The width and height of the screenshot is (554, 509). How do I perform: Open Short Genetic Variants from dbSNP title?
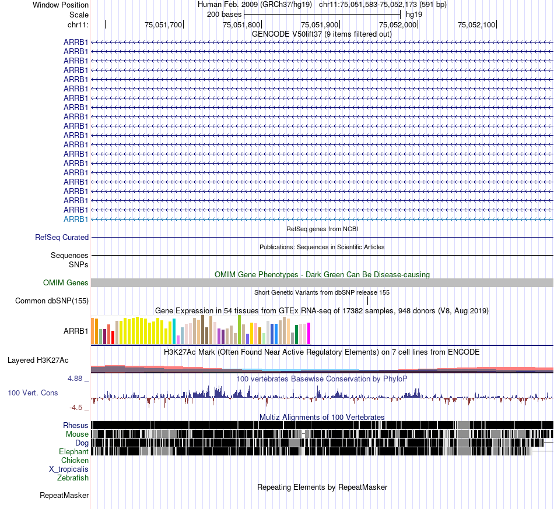[x=322, y=292]
